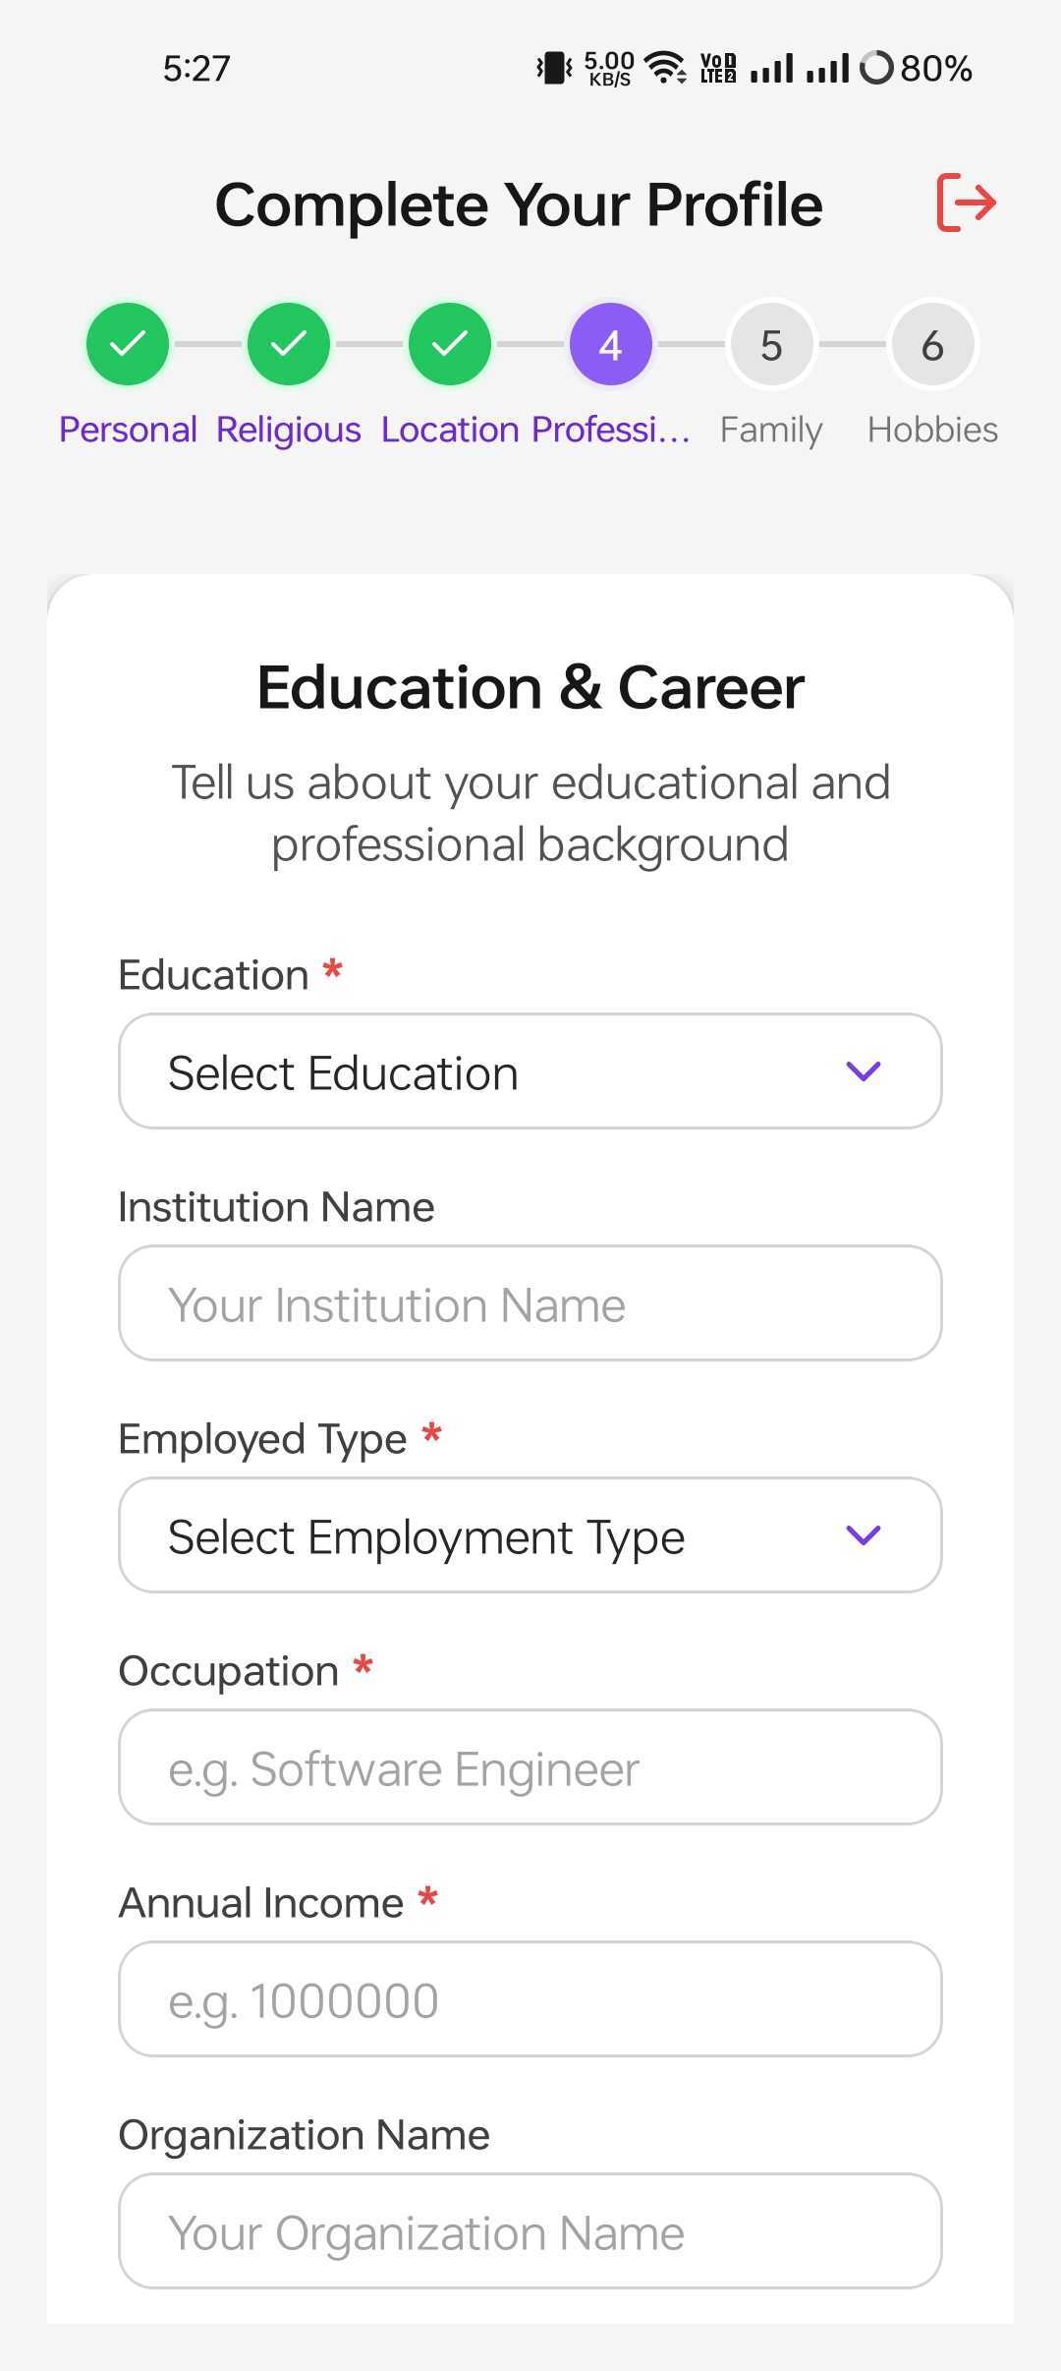This screenshot has width=1061, height=2371.
Task: Tap the Annual Income input field
Action: [x=530, y=1999]
